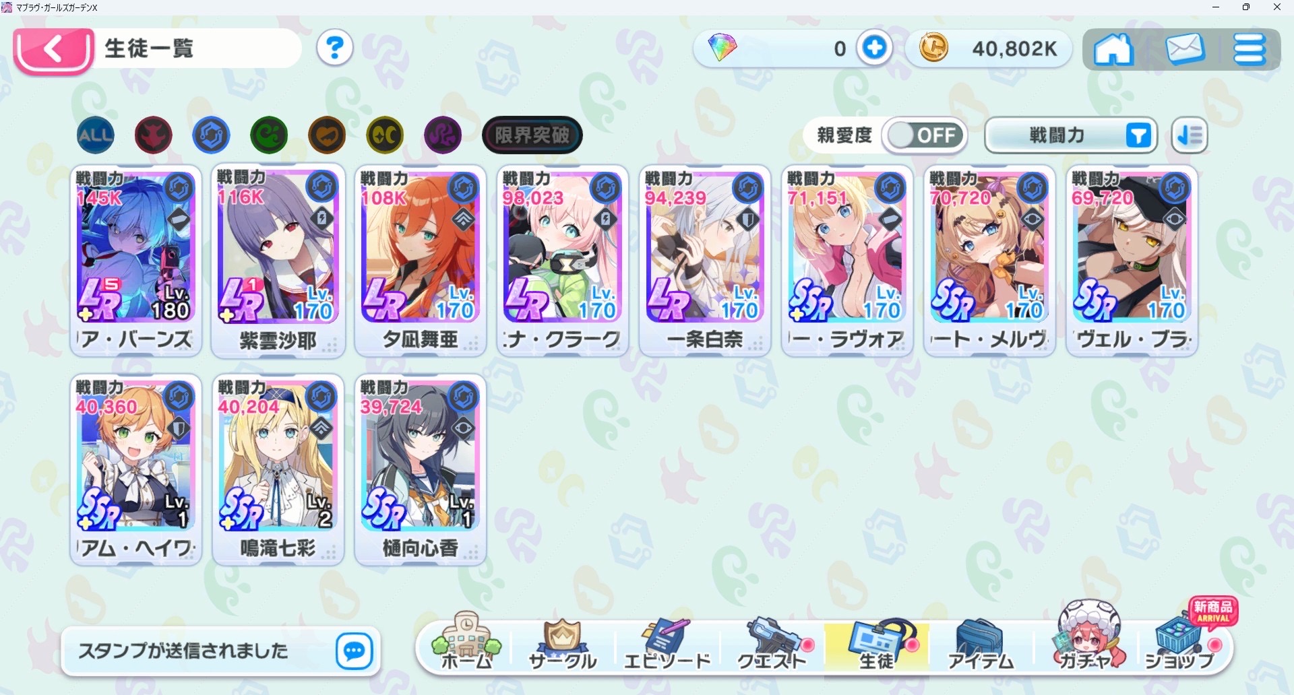Open the サークル menu button
1294x695 pixels.
(563, 645)
